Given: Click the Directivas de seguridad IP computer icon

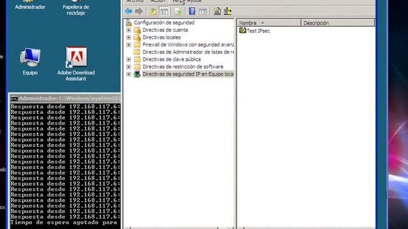Looking at the screenshot, I should click(x=137, y=74).
